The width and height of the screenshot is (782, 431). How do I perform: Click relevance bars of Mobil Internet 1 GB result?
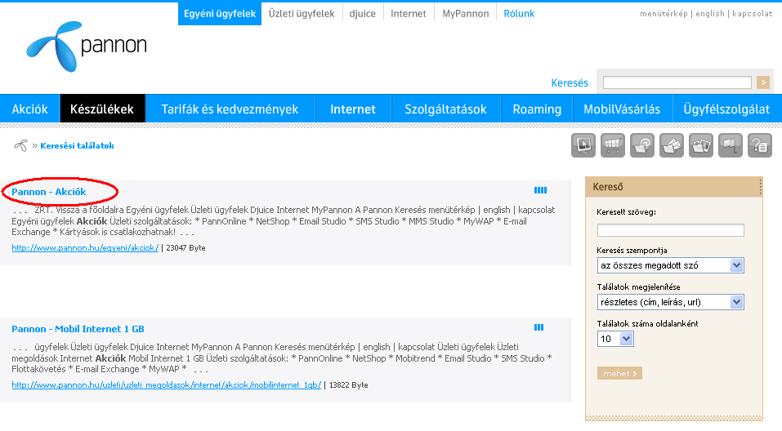[x=538, y=327]
